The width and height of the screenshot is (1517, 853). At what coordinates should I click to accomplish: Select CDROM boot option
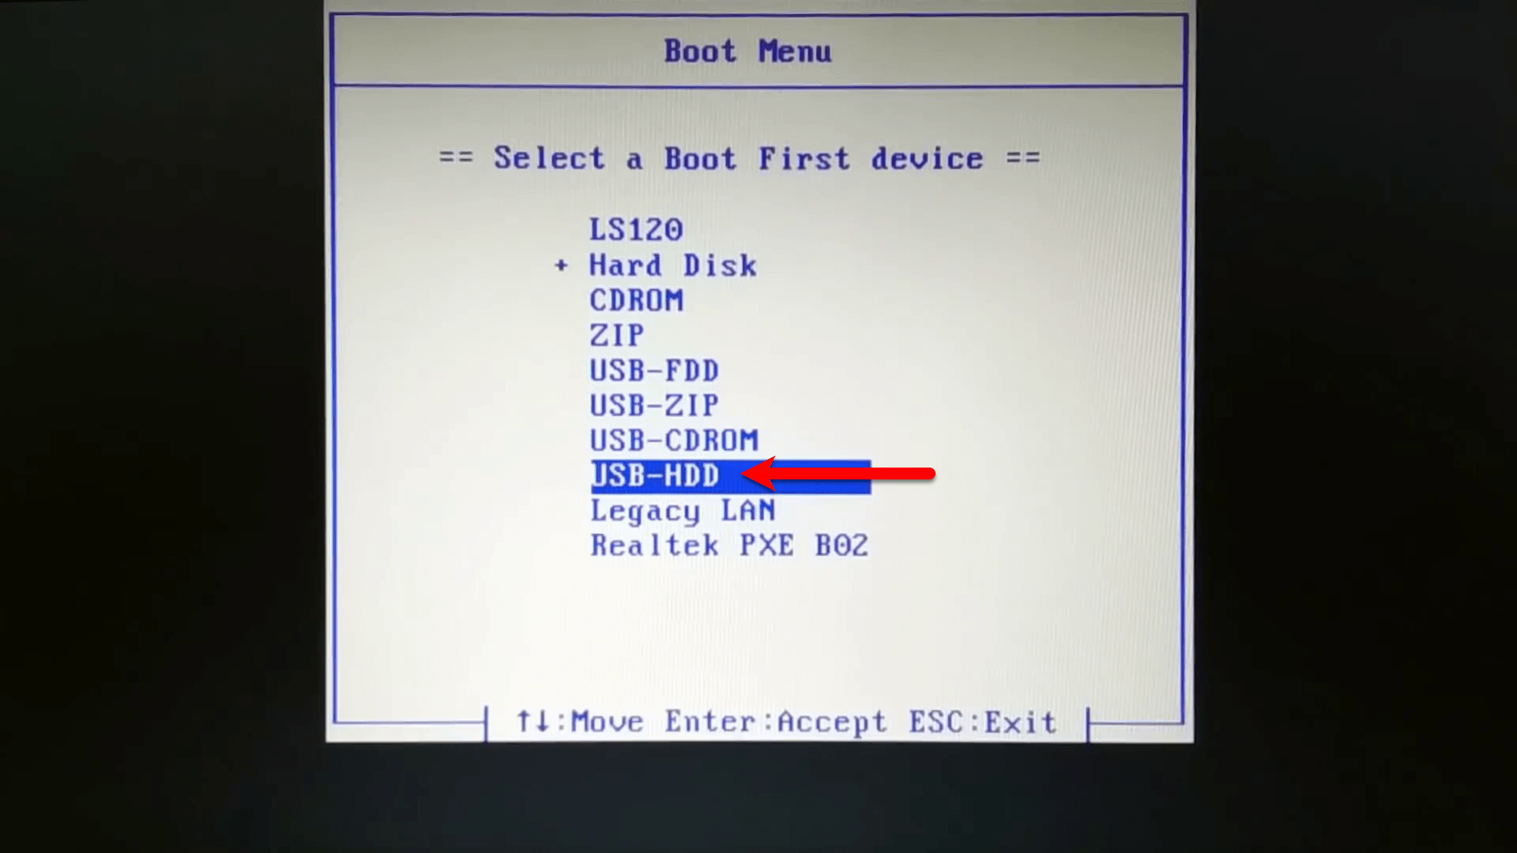pyautogui.click(x=635, y=299)
